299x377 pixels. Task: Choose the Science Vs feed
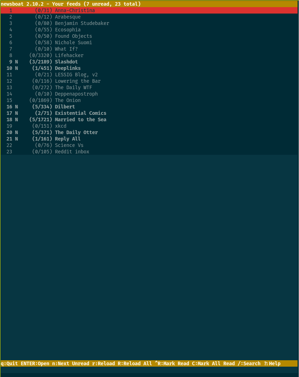149,145
